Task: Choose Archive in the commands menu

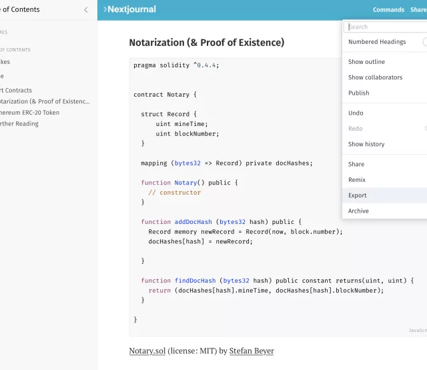Action: click(358, 211)
